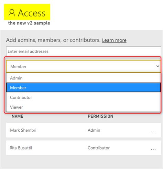This screenshot has height=169, width=163.
Task: Click Rita Busuttil's Contributor permission value
Action: tap(99, 148)
